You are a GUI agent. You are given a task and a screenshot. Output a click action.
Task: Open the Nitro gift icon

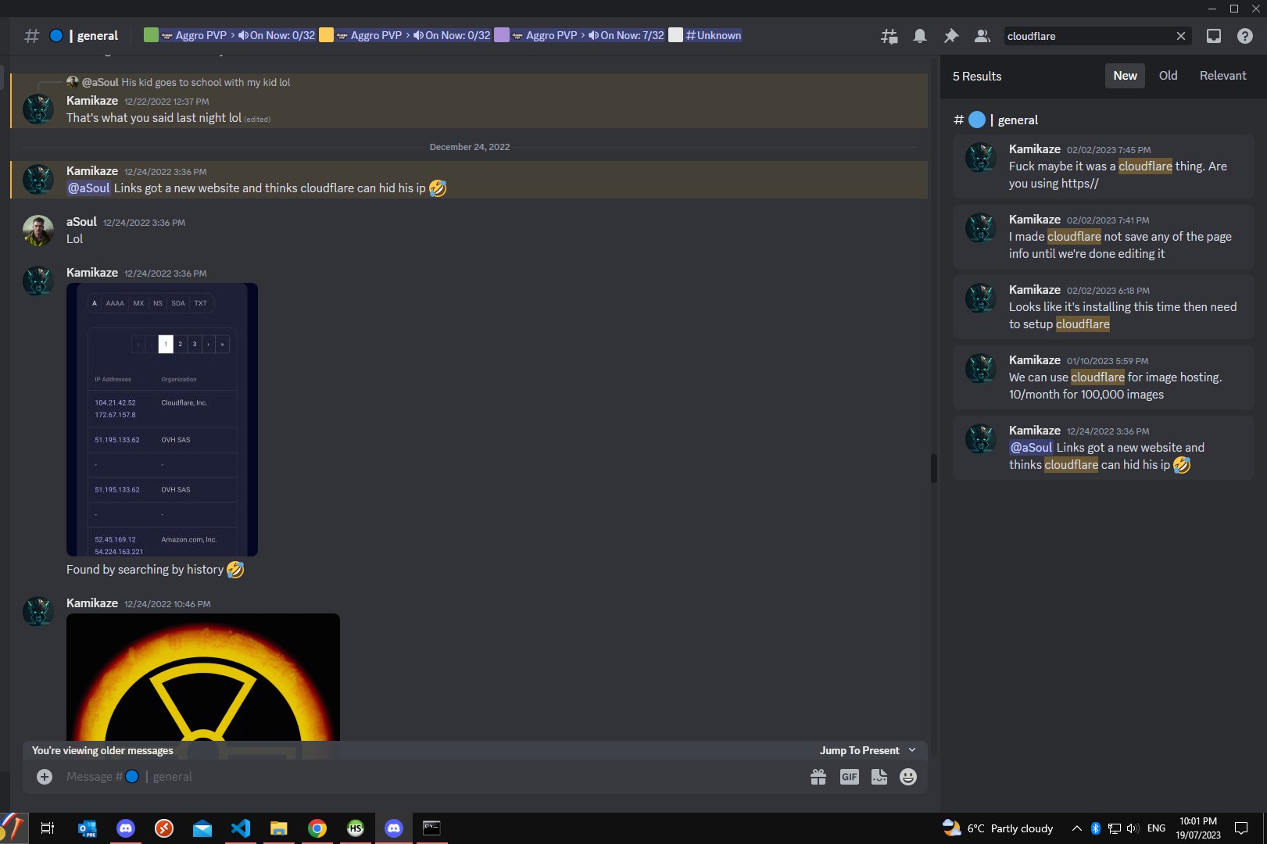click(x=818, y=777)
